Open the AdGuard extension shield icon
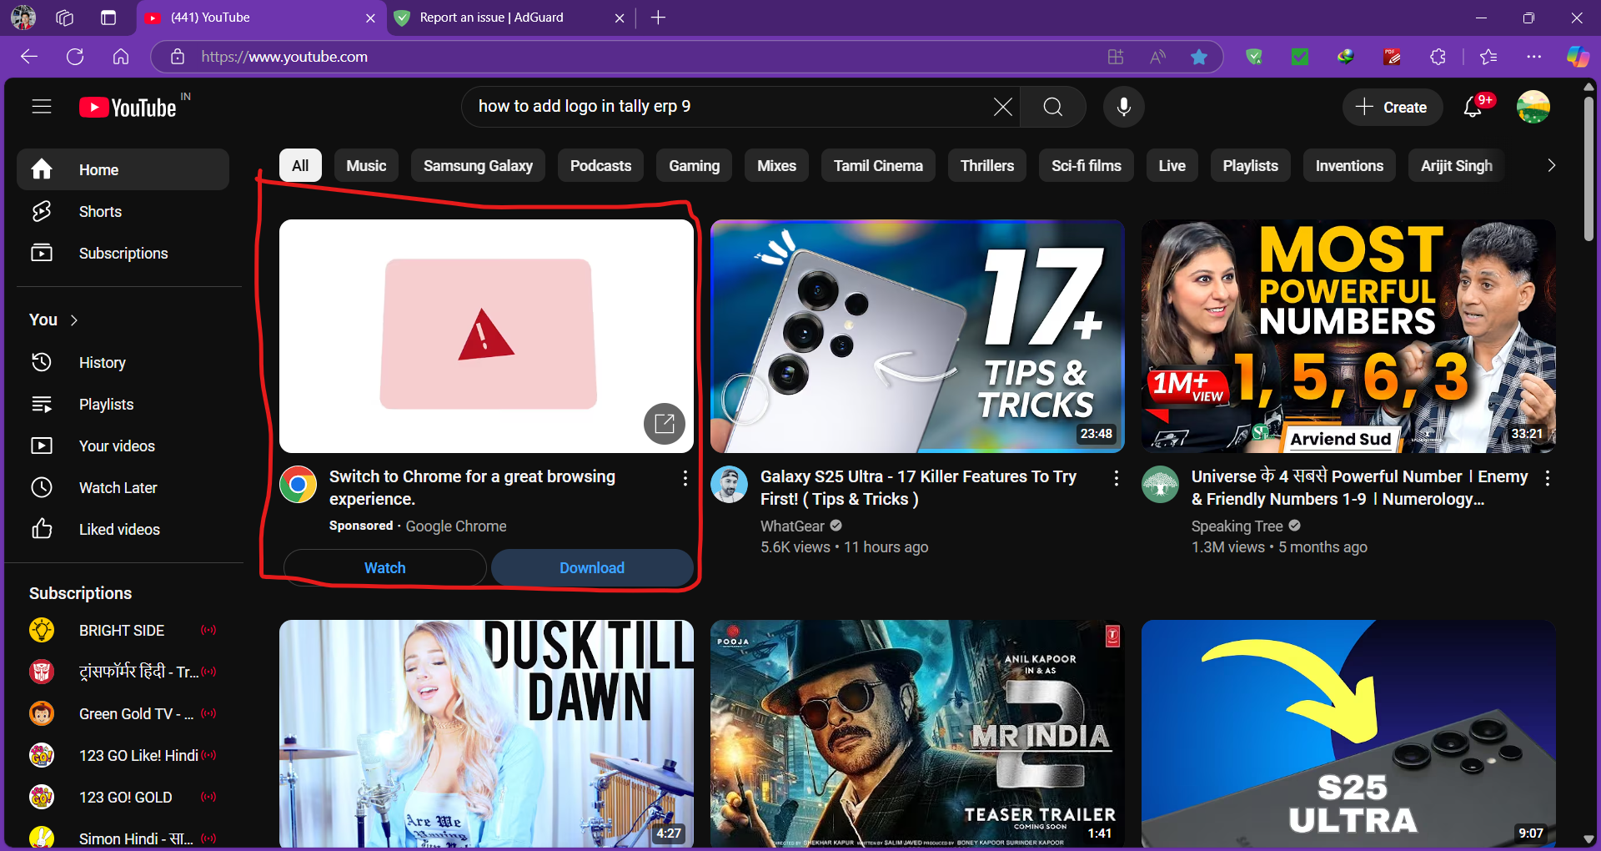Viewport: 1601px width, 851px height. click(x=1254, y=57)
